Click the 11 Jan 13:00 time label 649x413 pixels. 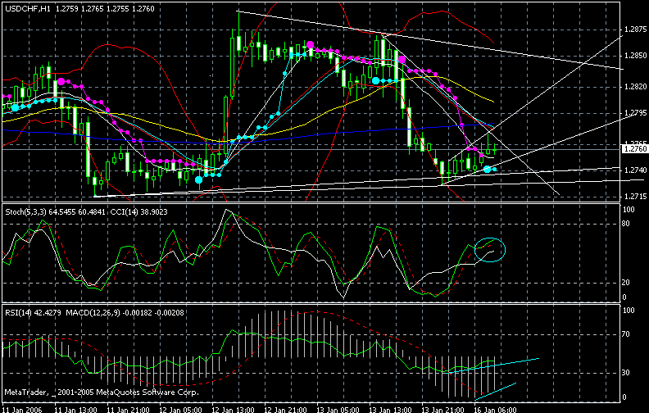pyautogui.click(x=75, y=410)
